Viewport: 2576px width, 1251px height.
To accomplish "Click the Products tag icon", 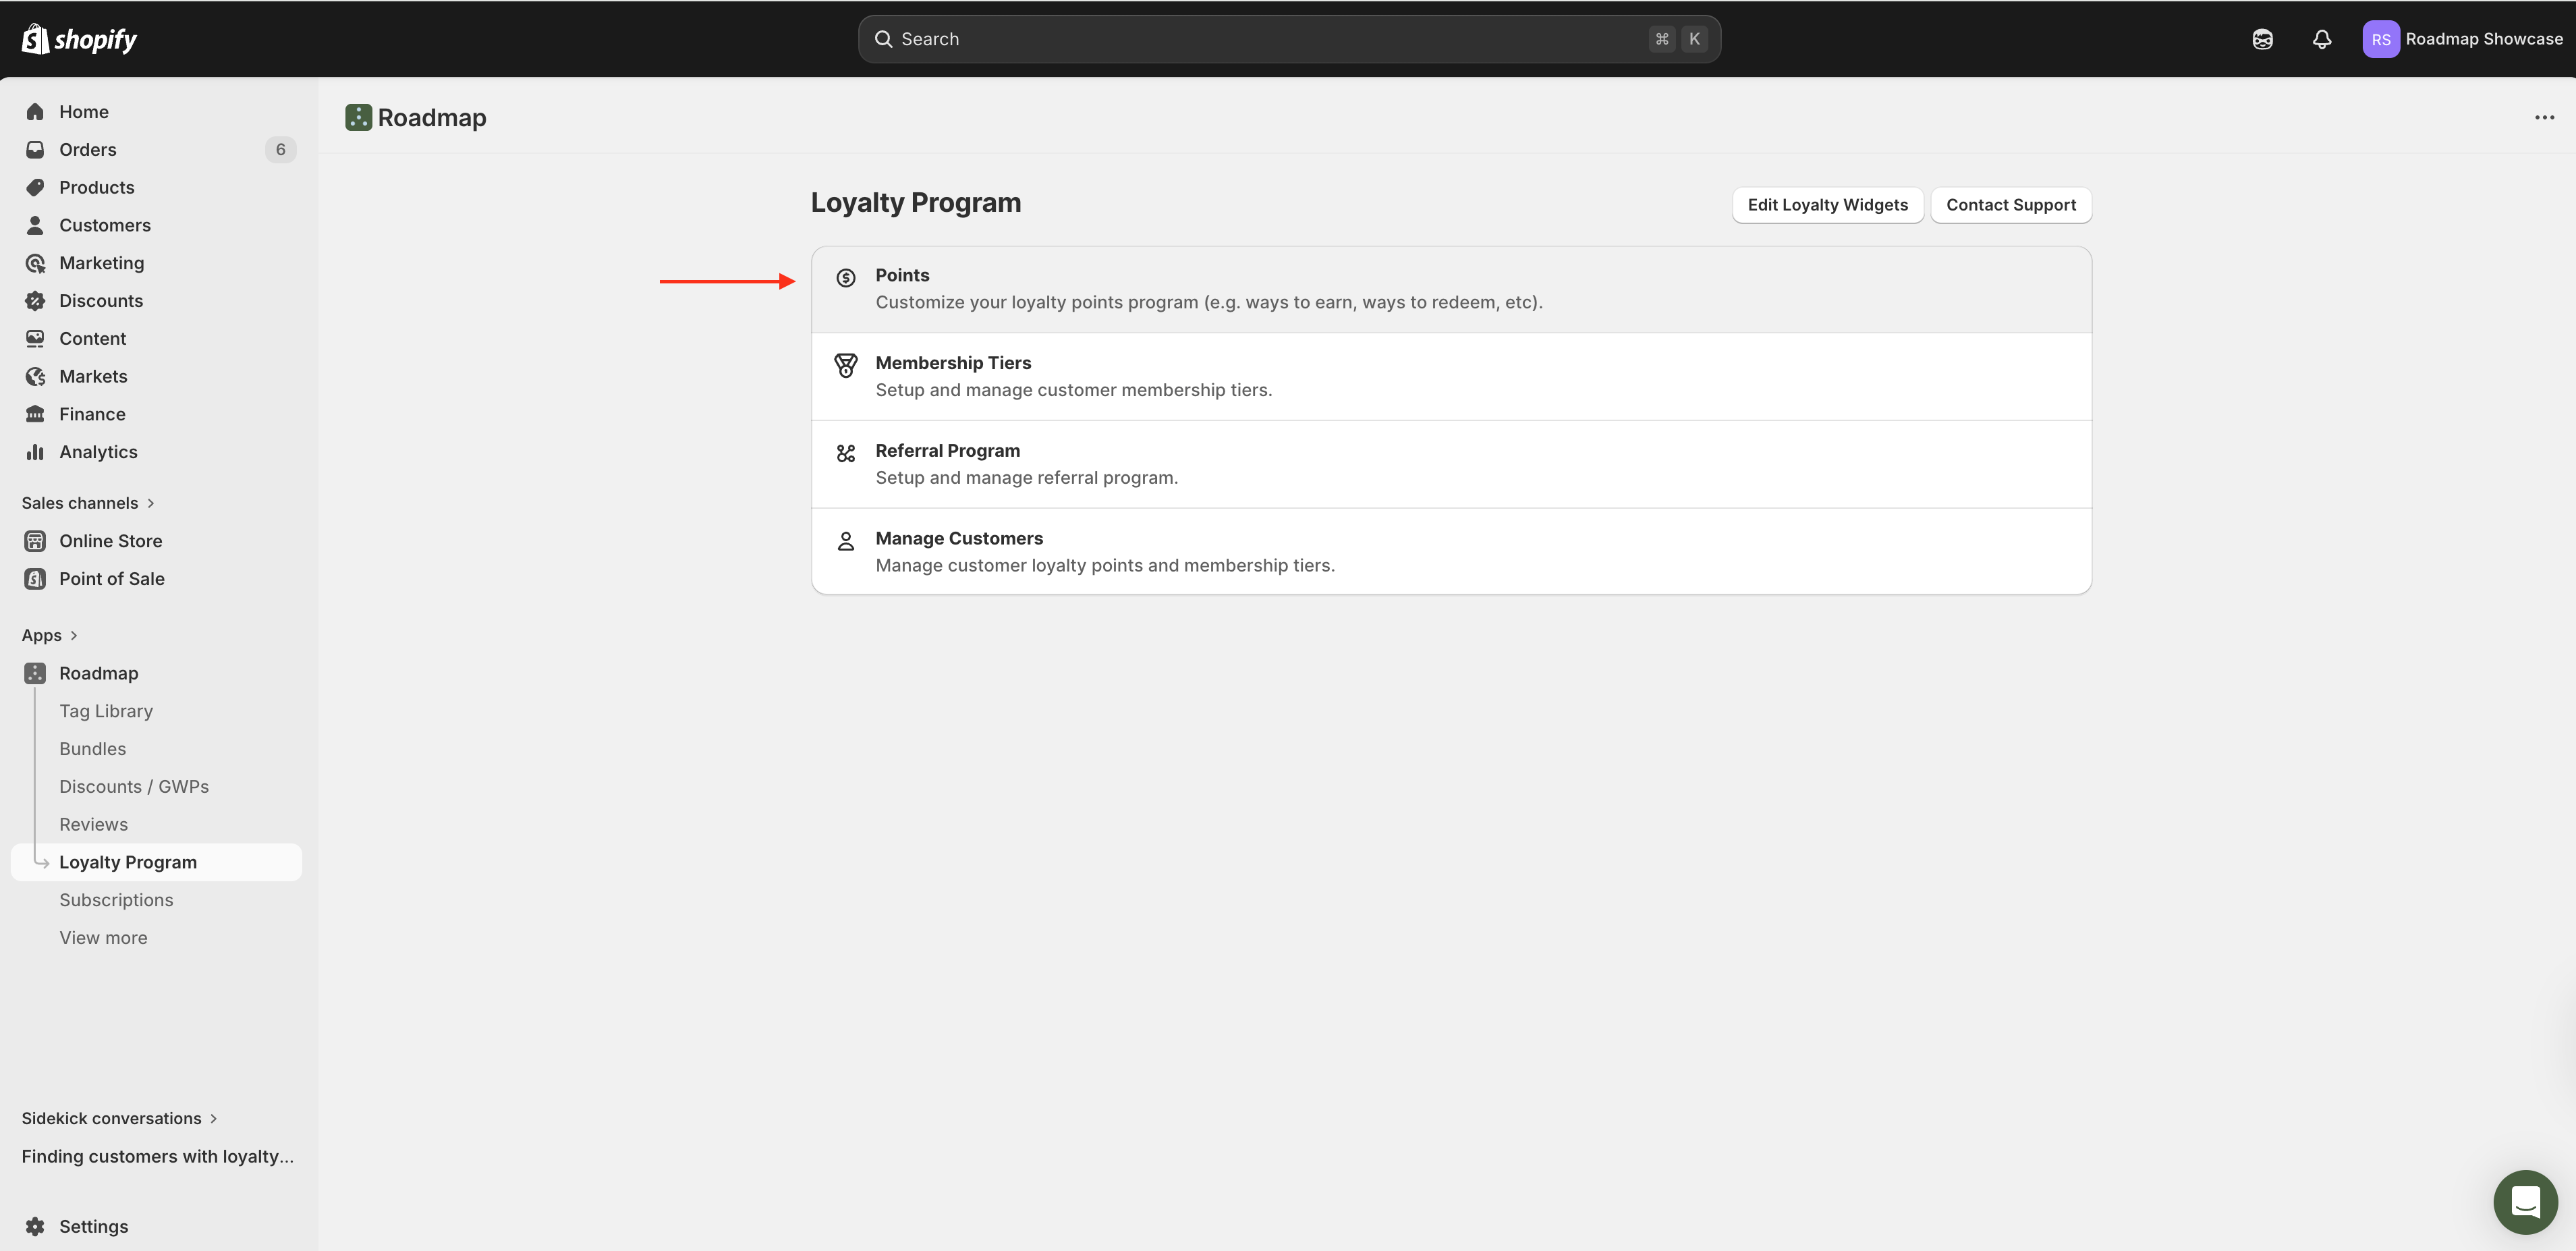I will pyautogui.click(x=35, y=187).
